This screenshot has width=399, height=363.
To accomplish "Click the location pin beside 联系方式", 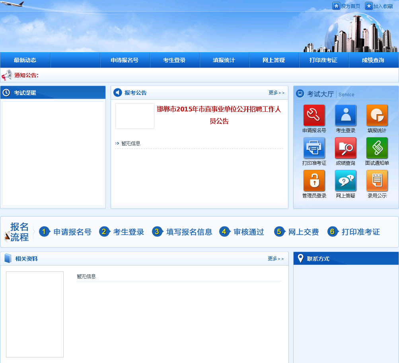I will 300,258.
